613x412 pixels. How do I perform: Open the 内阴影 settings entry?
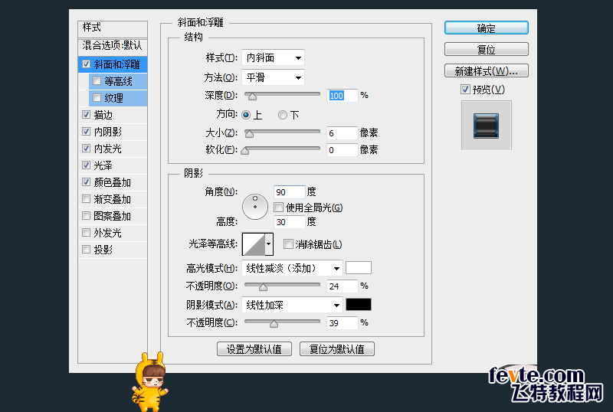[113, 132]
